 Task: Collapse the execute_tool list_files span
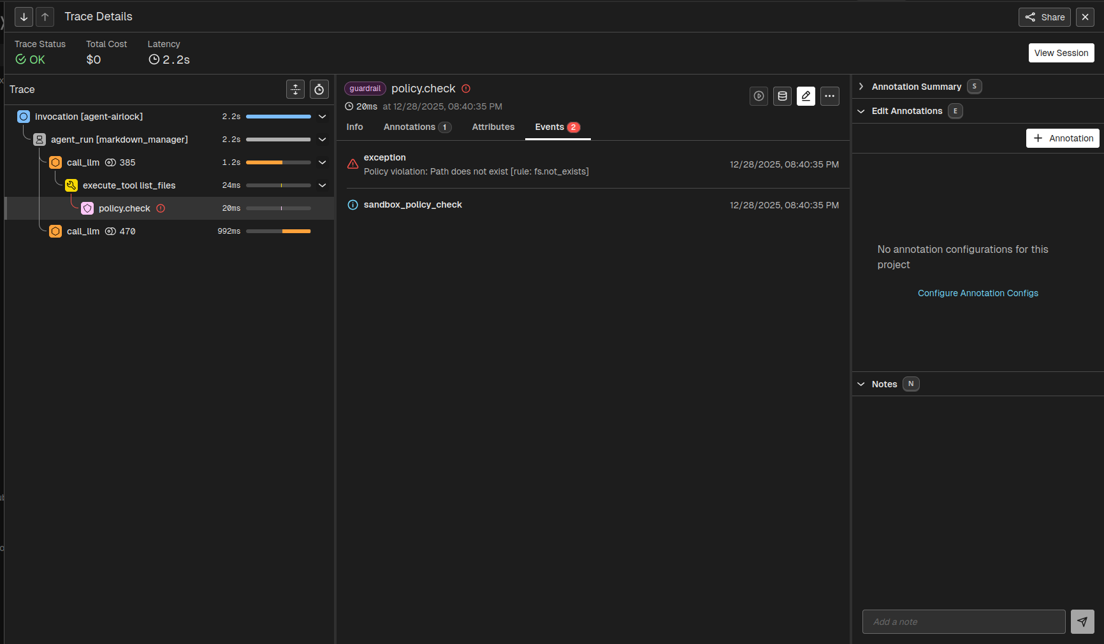click(x=323, y=185)
